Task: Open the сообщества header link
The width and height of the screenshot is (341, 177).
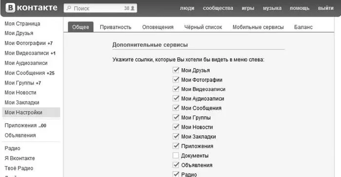Action: (218, 8)
